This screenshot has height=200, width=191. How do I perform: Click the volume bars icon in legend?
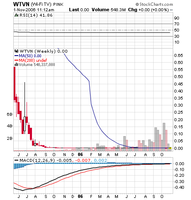[16, 64]
